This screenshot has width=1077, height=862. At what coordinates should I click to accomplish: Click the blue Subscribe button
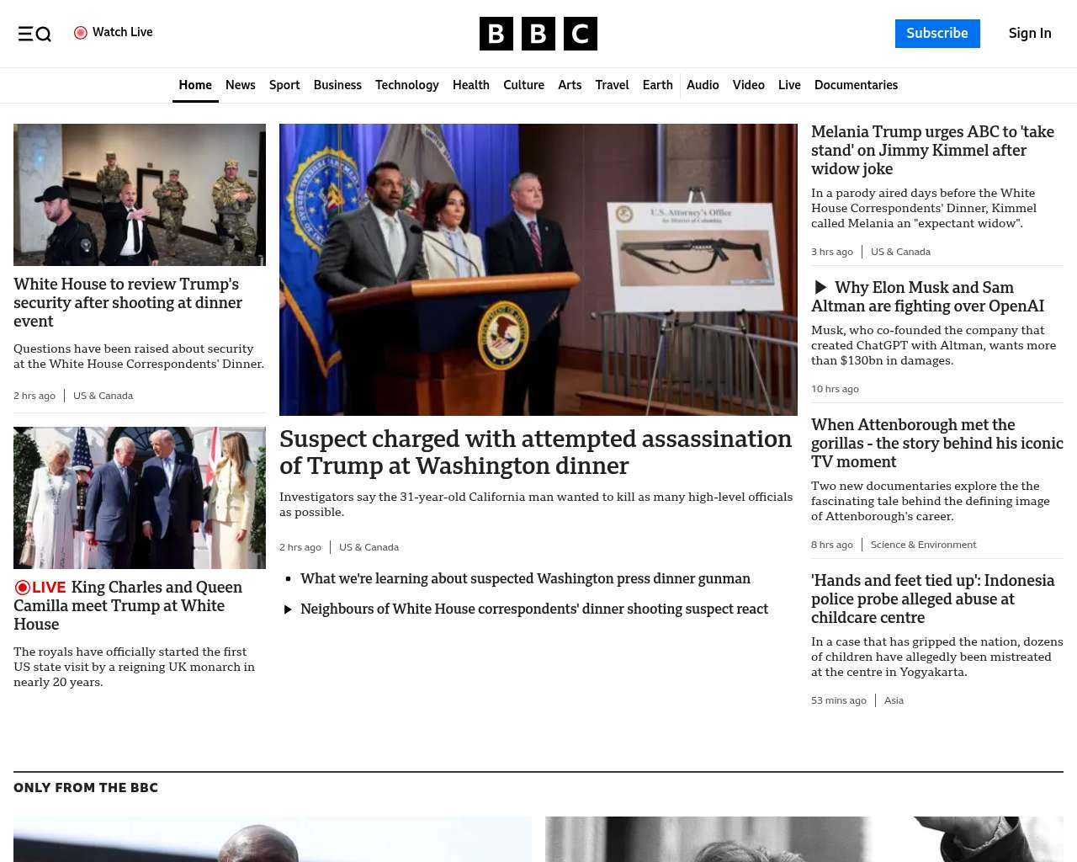point(937,34)
